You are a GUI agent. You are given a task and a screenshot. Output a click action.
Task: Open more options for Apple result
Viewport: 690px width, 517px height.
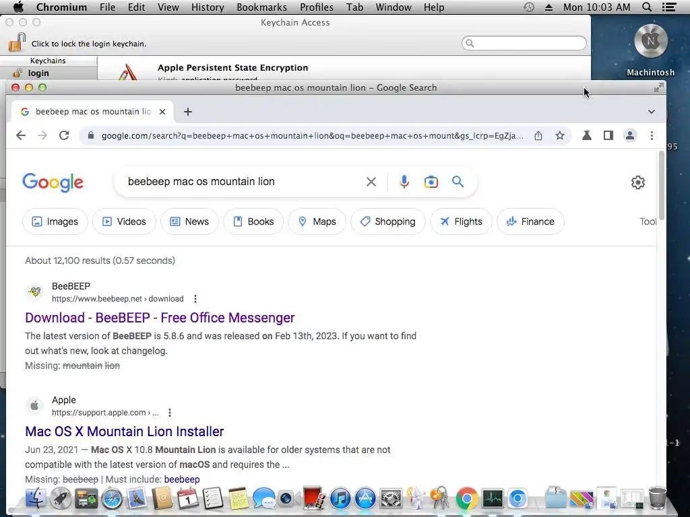pos(169,413)
